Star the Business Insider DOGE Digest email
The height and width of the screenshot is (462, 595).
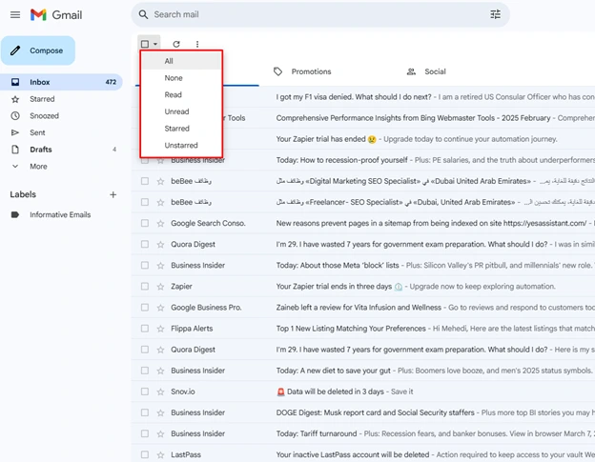point(160,412)
